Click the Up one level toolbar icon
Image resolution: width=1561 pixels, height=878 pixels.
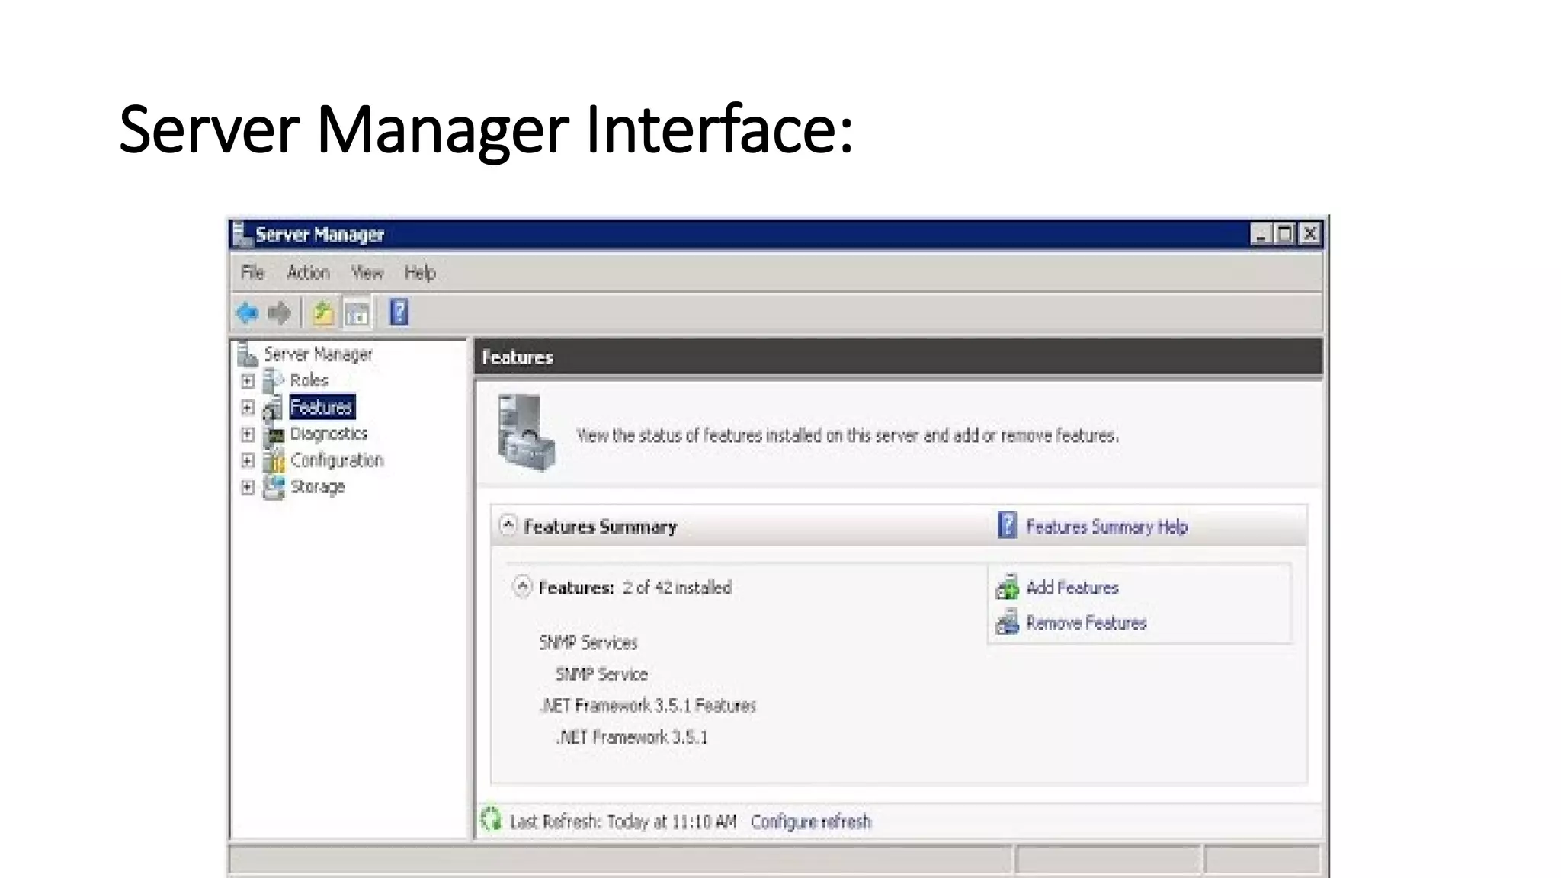click(322, 312)
